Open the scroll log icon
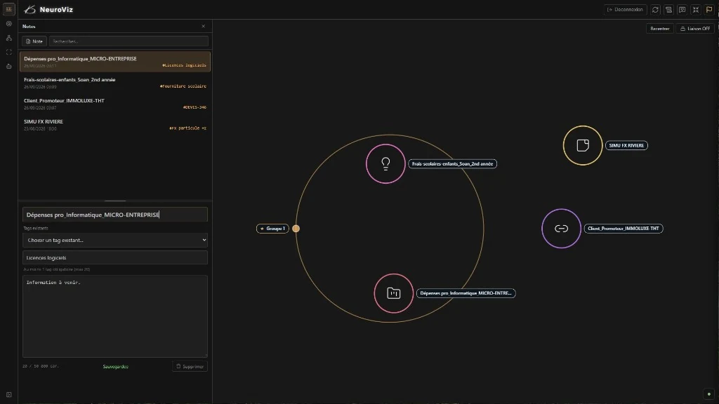This screenshot has height=404, width=719. (668, 10)
